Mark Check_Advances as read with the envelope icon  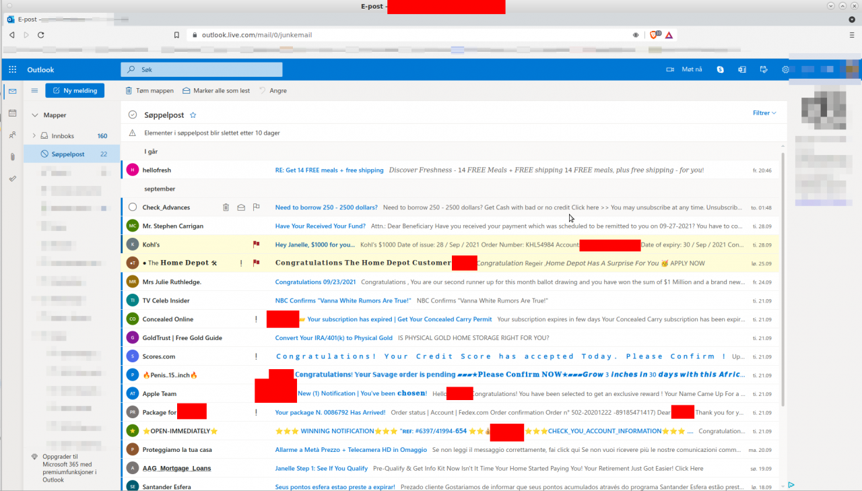(241, 207)
